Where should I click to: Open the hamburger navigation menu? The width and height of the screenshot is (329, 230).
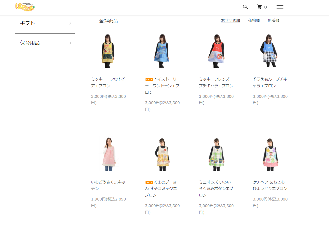(x=280, y=7)
